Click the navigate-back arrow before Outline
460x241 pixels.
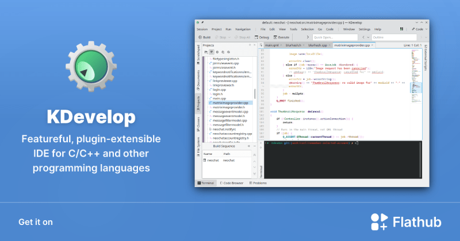pos(363,37)
